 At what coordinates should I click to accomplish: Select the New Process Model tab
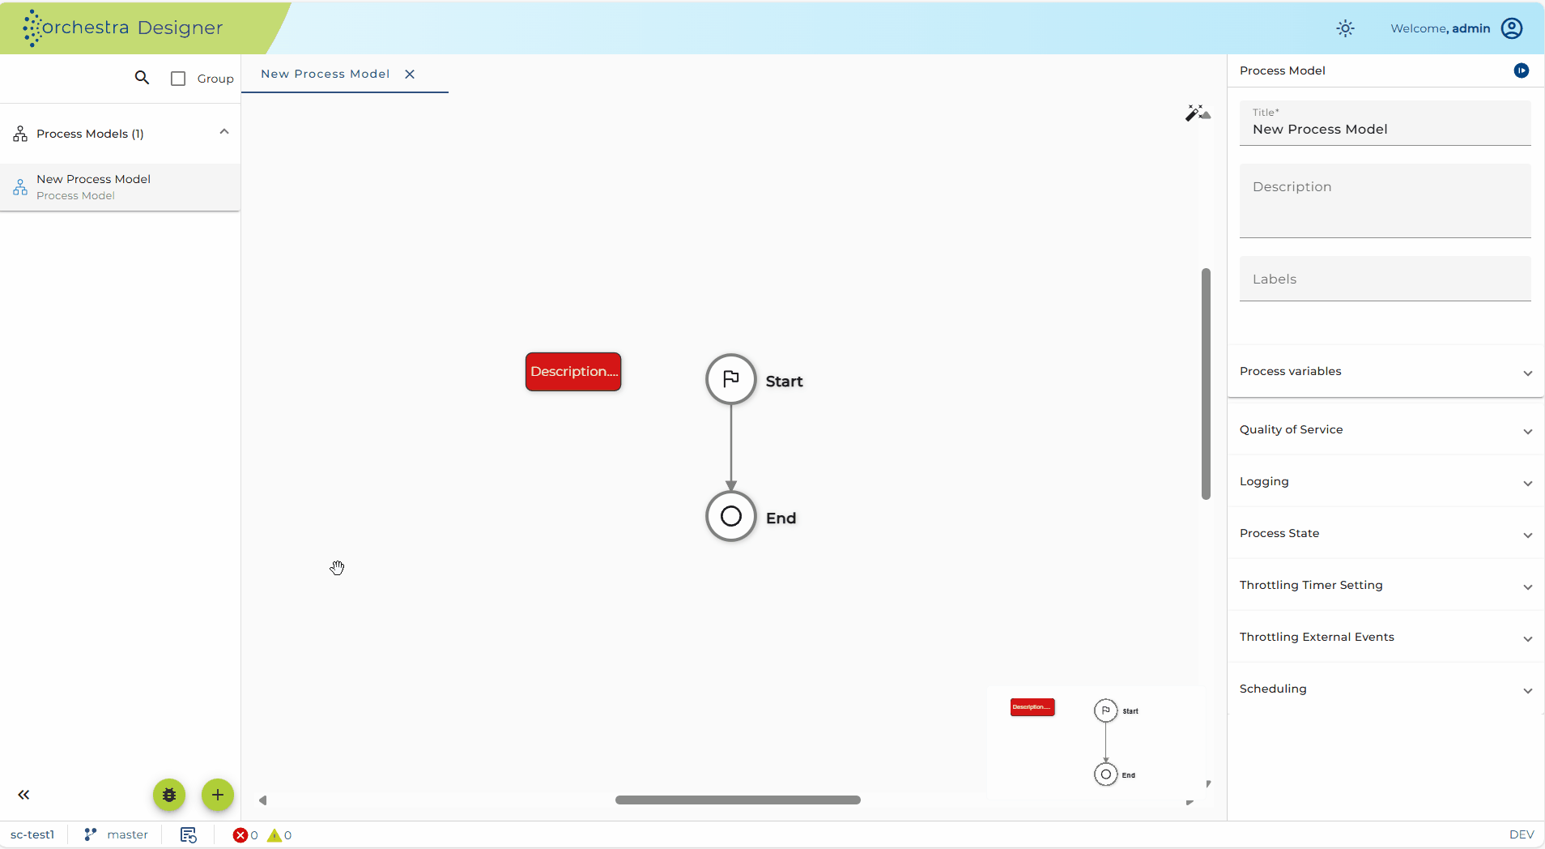pyautogui.click(x=325, y=74)
